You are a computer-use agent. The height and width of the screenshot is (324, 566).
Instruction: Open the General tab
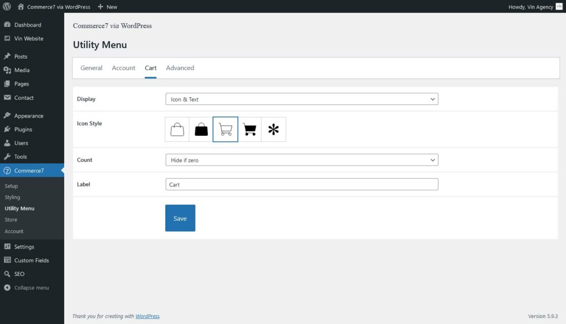(x=91, y=67)
